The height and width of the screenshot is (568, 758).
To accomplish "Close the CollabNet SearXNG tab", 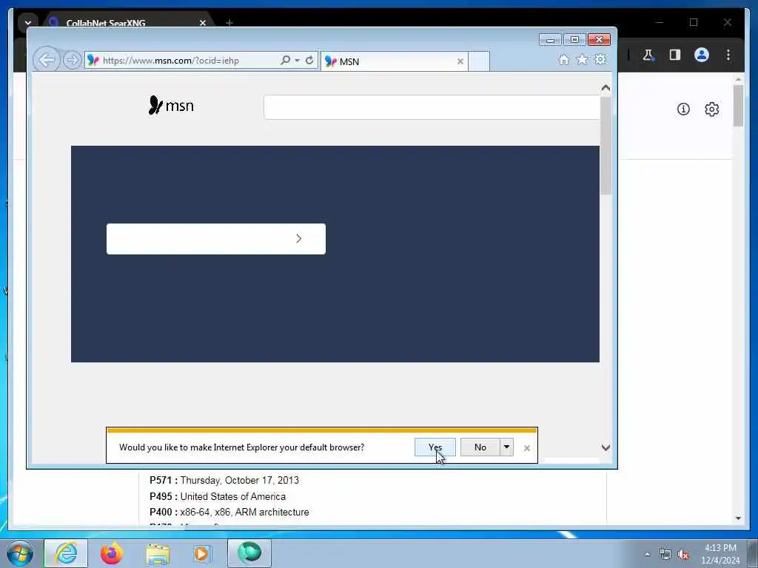I will click(203, 23).
